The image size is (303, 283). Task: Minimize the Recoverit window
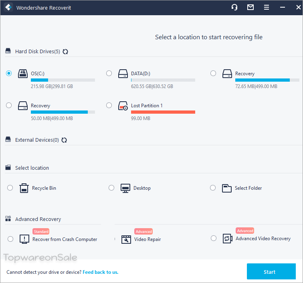pos(282,7)
